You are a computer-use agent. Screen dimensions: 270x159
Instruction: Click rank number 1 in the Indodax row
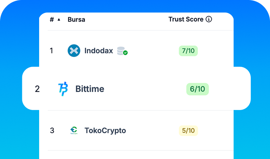51,51
